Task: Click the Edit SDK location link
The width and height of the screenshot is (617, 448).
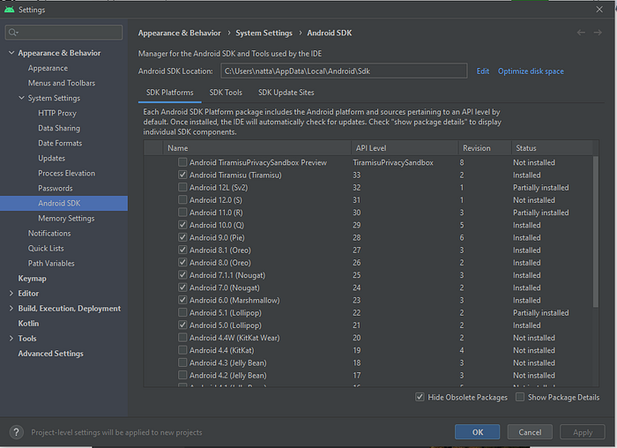Action: tap(483, 71)
